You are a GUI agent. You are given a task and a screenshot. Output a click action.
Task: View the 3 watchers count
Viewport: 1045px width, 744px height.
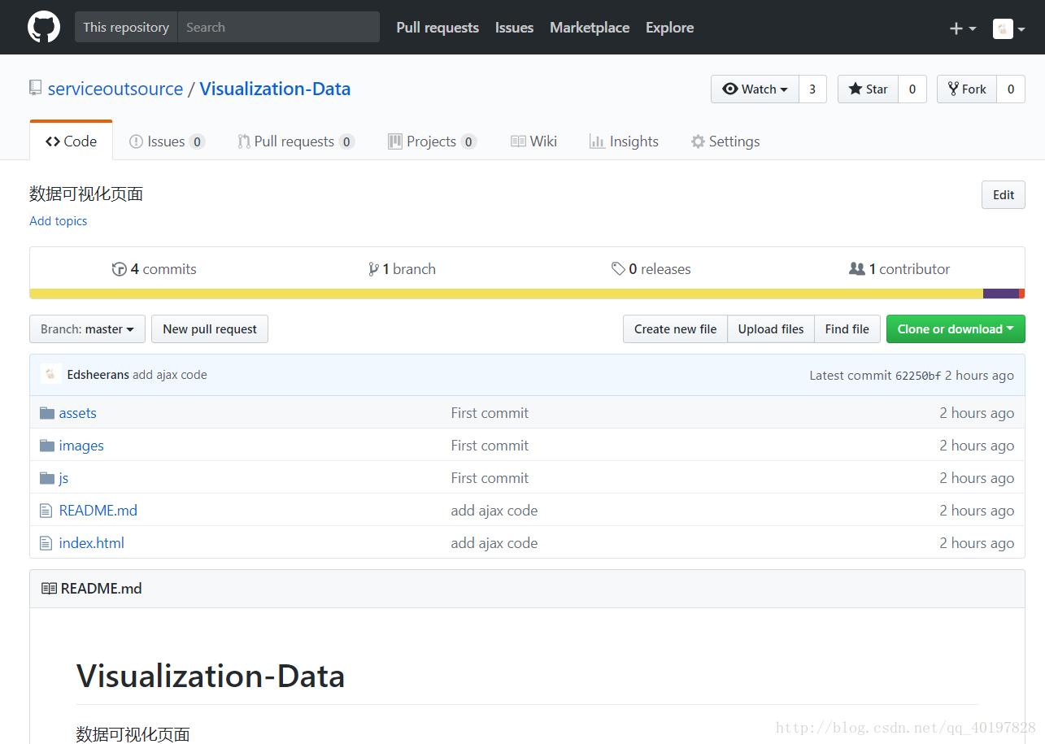pos(812,89)
